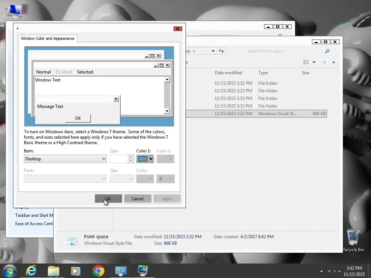Open the disabled Color 2 swatch picker
Viewport: 371px width, 278px height.
165,159
